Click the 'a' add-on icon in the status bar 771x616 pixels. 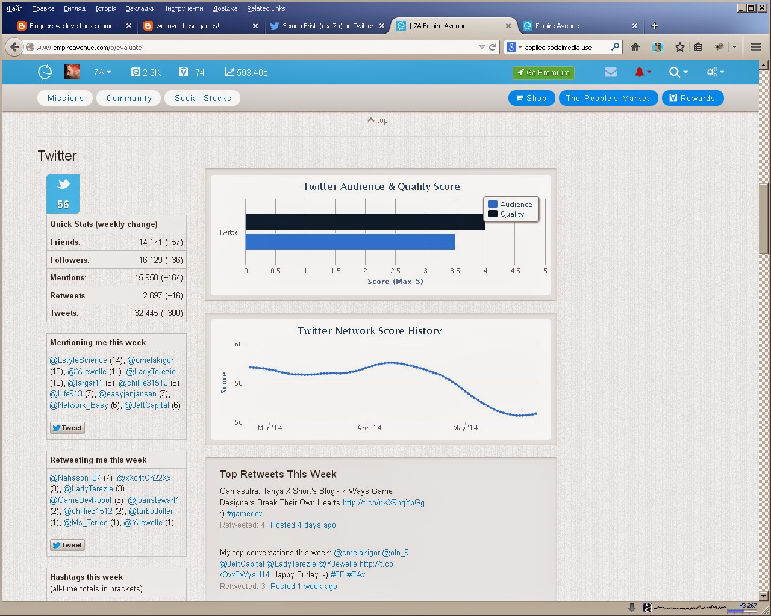click(x=648, y=608)
